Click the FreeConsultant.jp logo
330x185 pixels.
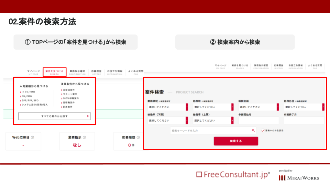[x=233, y=174]
